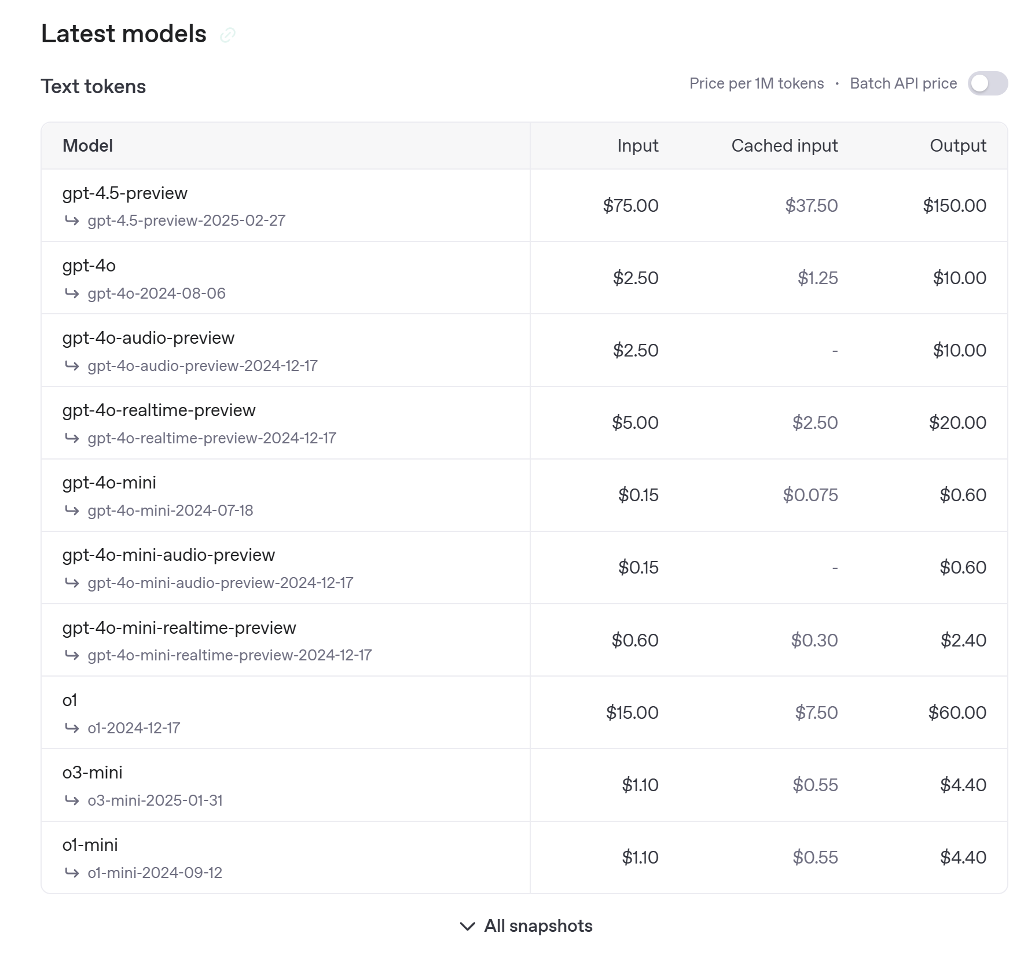Click the Price per 1M tokens label
Image resolution: width=1035 pixels, height=955 pixels.
pyautogui.click(x=756, y=83)
